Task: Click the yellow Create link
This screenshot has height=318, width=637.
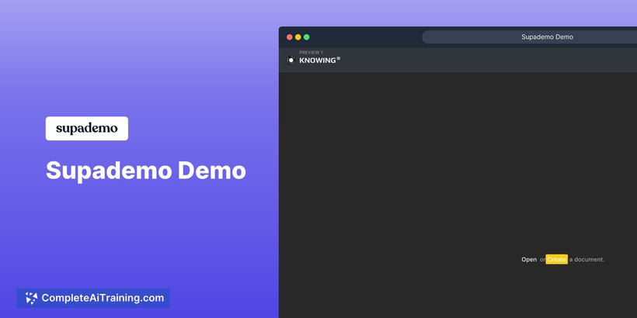Action: [556, 259]
